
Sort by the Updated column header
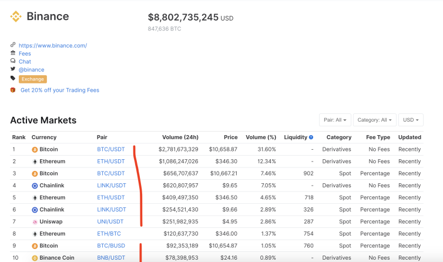coord(410,137)
